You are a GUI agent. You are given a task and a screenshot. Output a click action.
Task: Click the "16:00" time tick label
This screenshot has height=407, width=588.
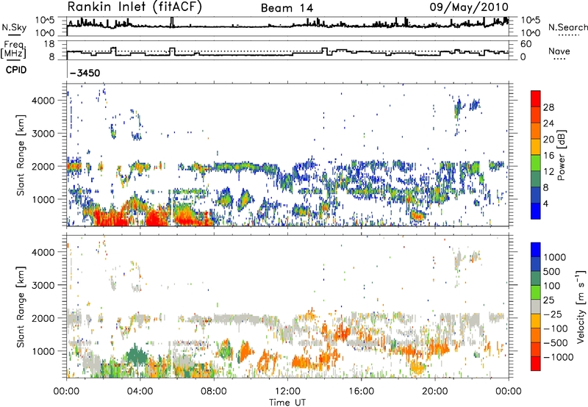tap(361, 392)
